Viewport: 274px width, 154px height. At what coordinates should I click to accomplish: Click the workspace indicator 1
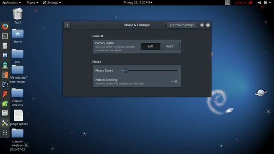pyautogui.click(x=227, y=3)
